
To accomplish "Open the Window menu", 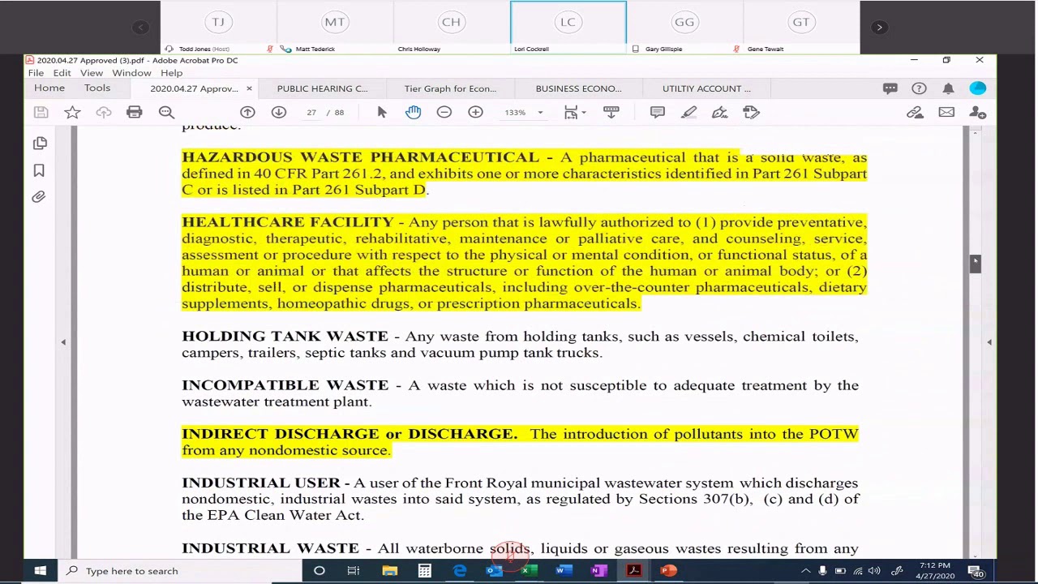I will tap(131, 73).
